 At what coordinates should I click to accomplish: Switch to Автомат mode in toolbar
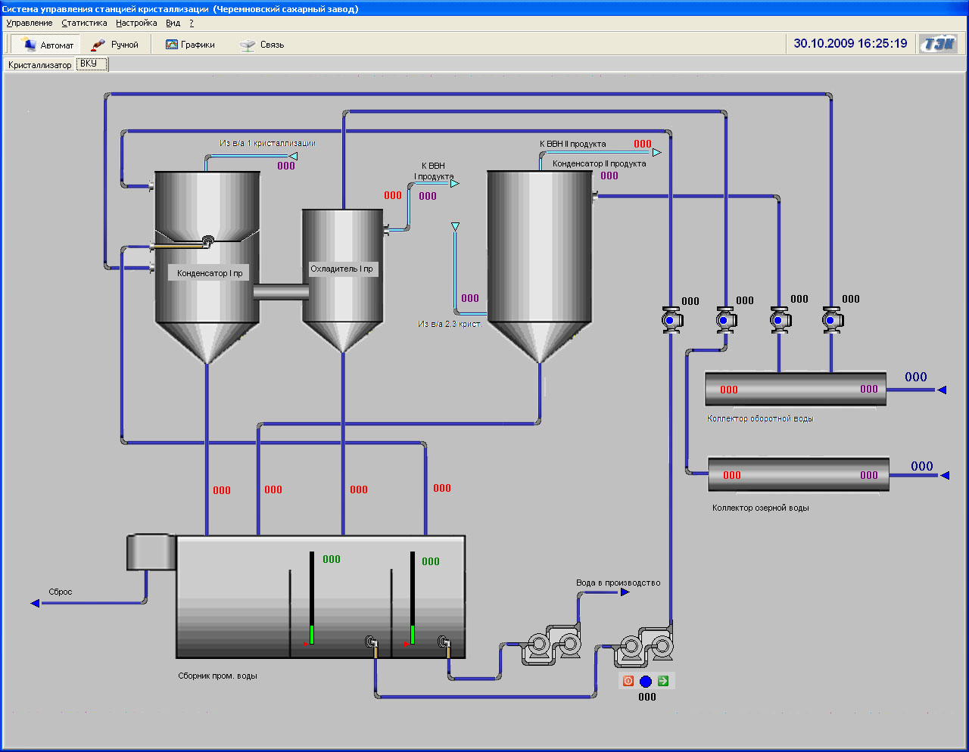(48, 45)
